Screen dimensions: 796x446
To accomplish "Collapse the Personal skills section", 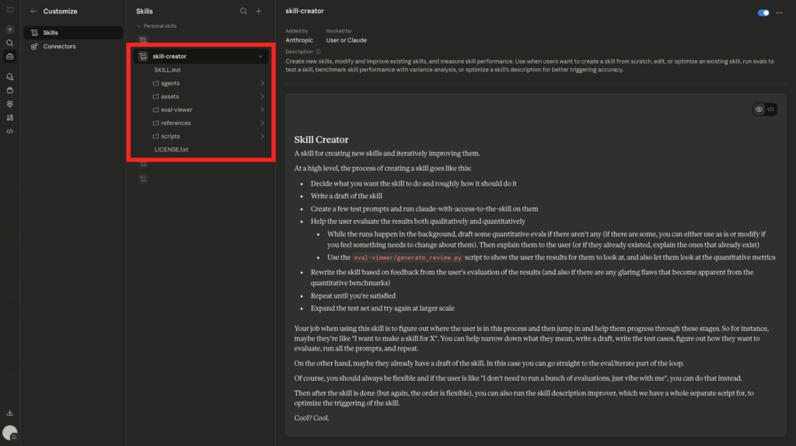I will click(x=138, y=26).
